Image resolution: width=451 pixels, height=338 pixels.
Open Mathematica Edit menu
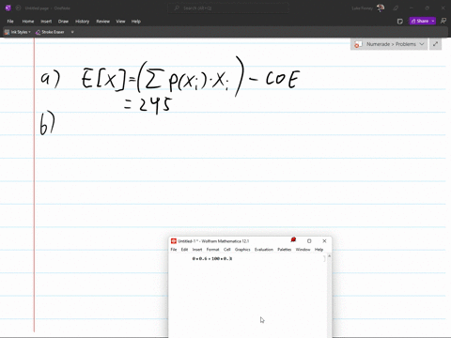pyautogui.click(x=184, y=250)
